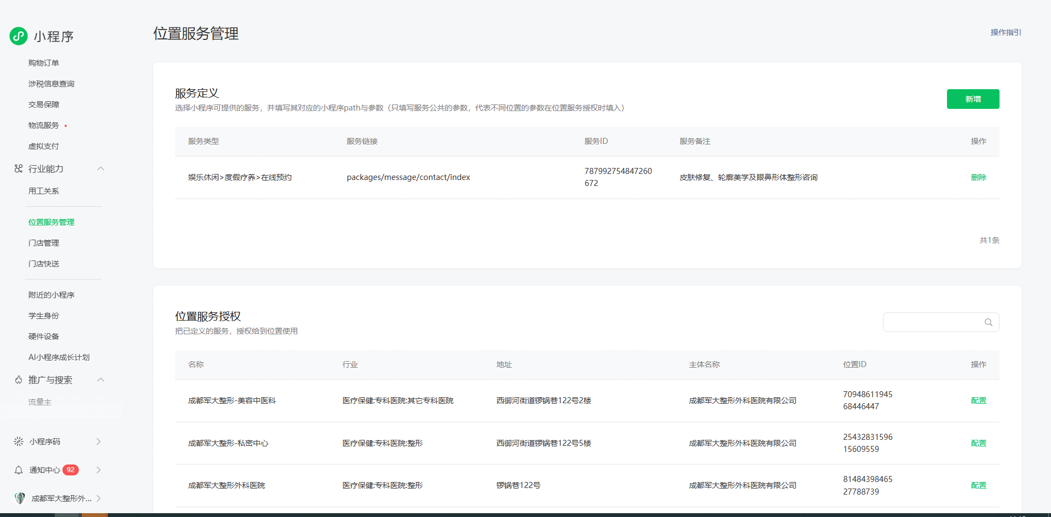
Task: Click the remark 皮肤修复、轮廓美学及眼鼻形体整形咨询
Action: tap(749, 177)
